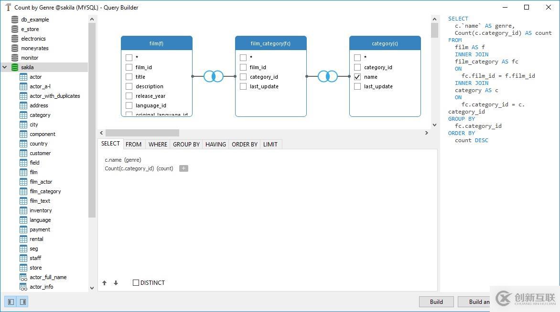The width and height of the screenshot is (560, 312).
Task: Click the staff table icon
Action: pyautogui.click(x=23, y=258)
